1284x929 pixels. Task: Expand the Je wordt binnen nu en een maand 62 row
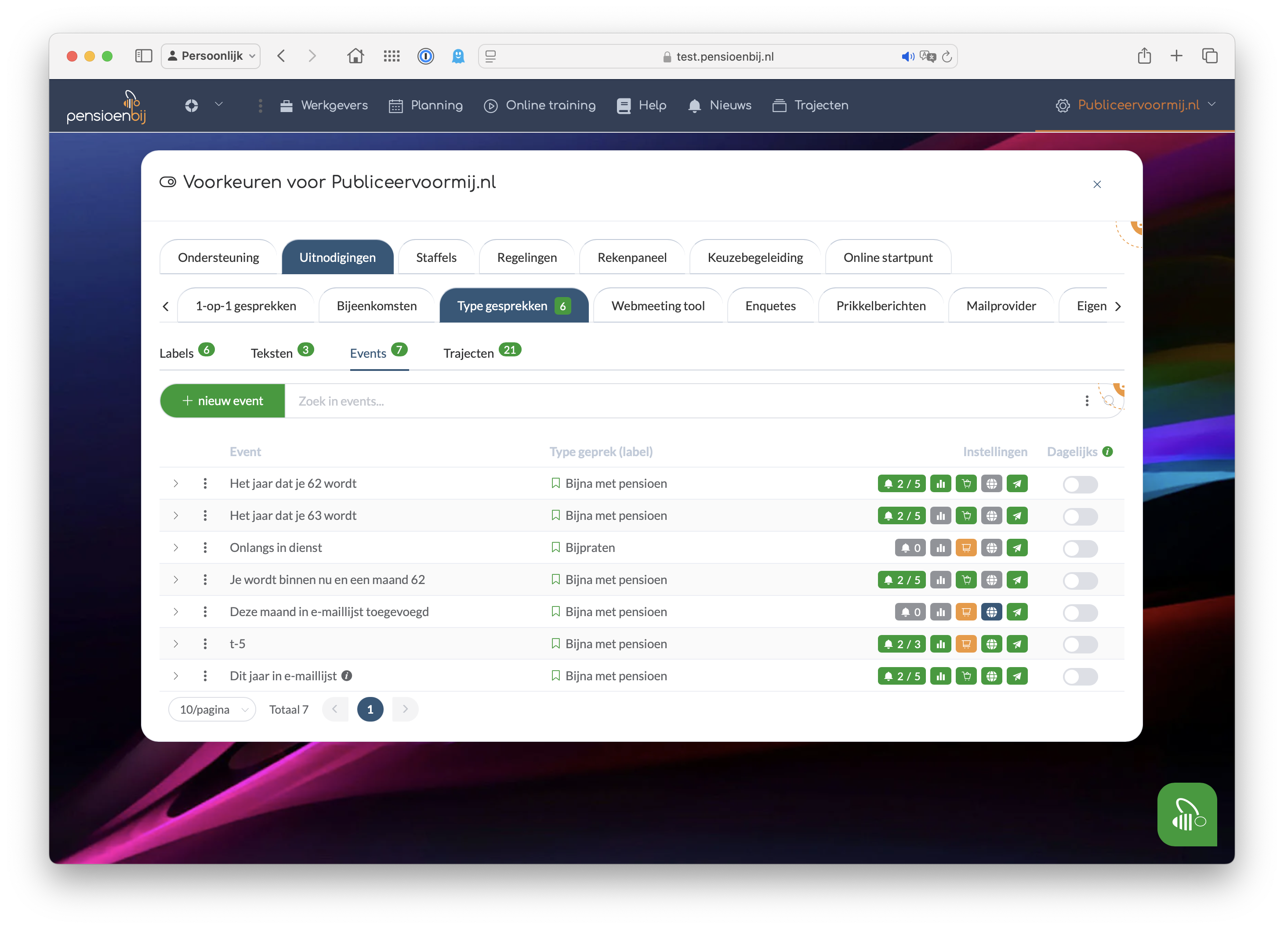tap(175, 580)
